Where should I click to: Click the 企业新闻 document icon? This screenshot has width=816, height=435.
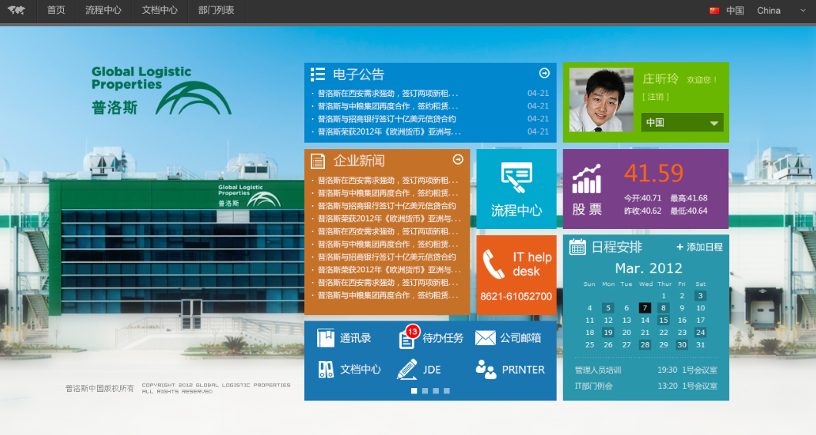(x=317, y=161)
